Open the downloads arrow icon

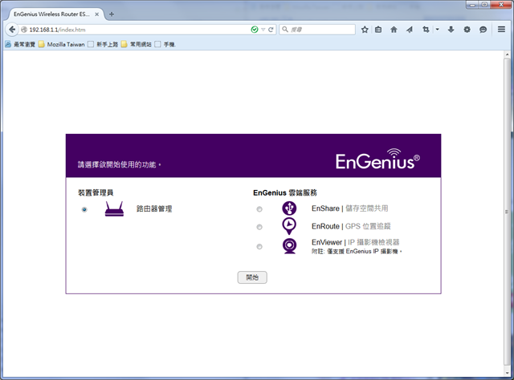(x=451, y=30)
